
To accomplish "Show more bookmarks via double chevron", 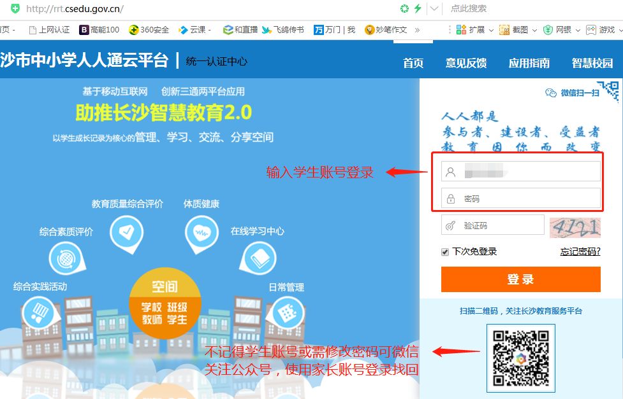I will pyautogui.click(x=417, y=30).
